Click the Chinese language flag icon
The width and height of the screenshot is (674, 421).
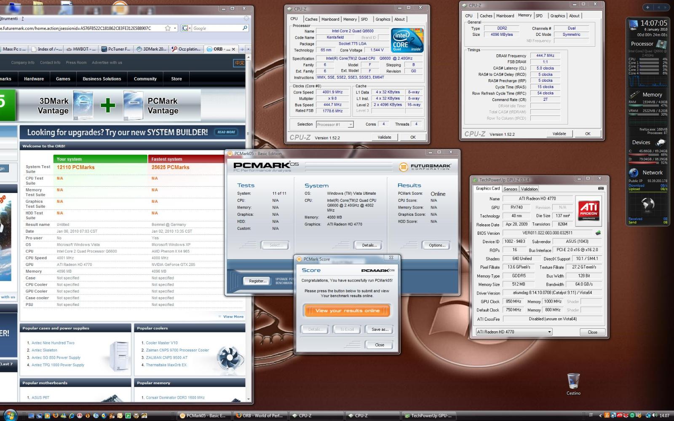239,63
